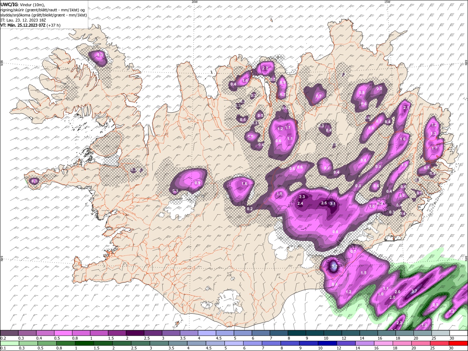Click the violet swatch at 12 in the lower scale
468x351 pixels.
point(346,343)
